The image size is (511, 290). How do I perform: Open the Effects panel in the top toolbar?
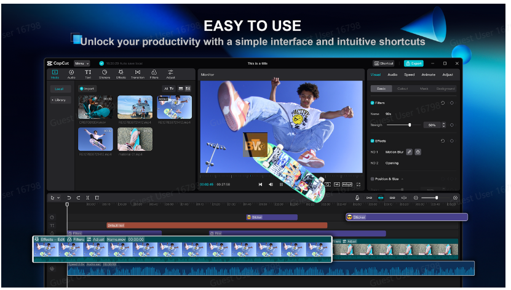pyautogui.click(x=121, y=74)
